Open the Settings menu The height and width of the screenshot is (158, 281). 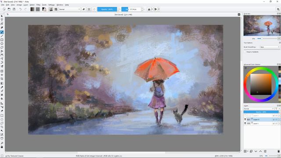[x=52, y=5]
